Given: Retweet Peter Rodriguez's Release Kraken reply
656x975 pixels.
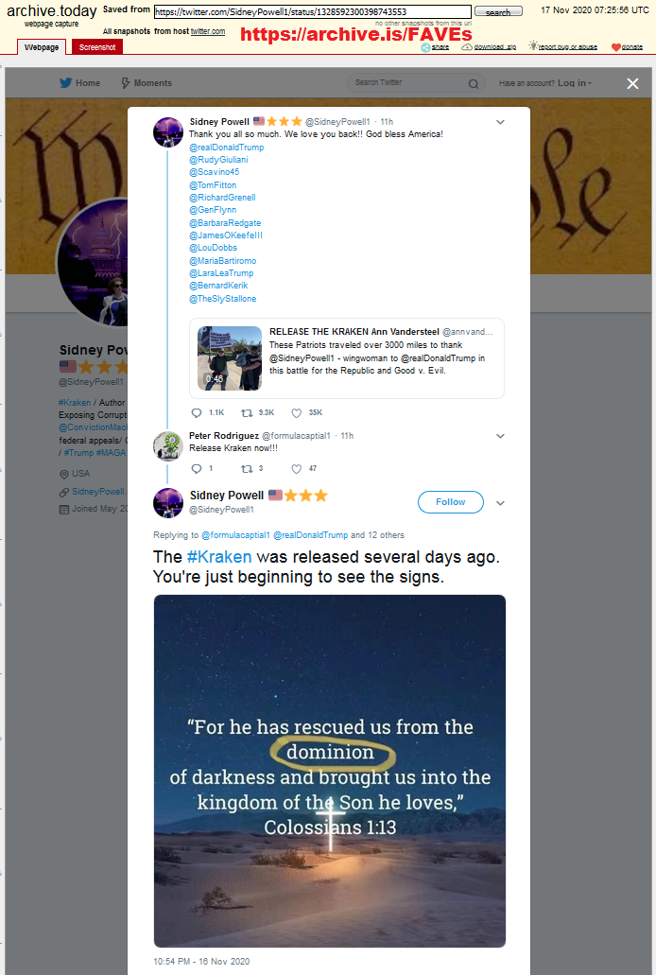Looking at the screenshot, I should [x=247, y=469].
